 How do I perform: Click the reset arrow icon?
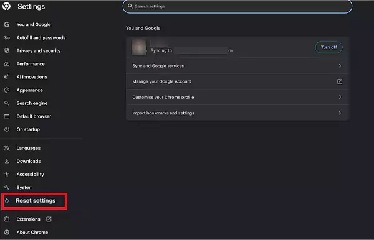tap(7, 201)
